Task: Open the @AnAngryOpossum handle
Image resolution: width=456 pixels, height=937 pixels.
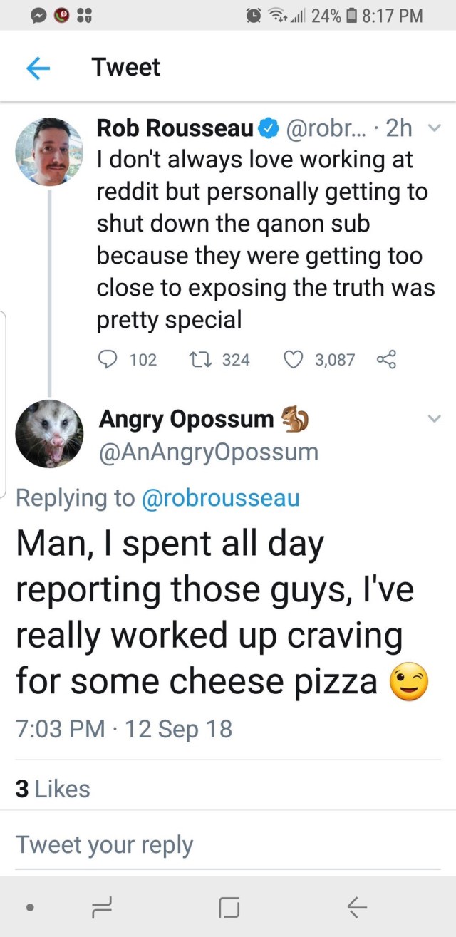Action: click(208, 452)
